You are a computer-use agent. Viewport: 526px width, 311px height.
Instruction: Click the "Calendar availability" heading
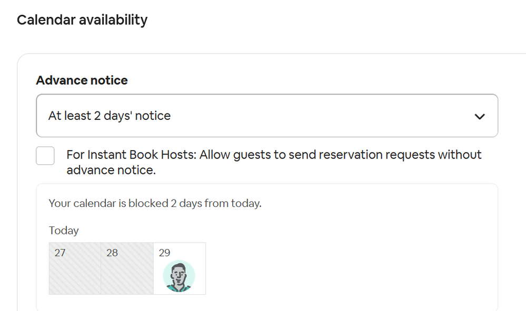tap(82, 20)
